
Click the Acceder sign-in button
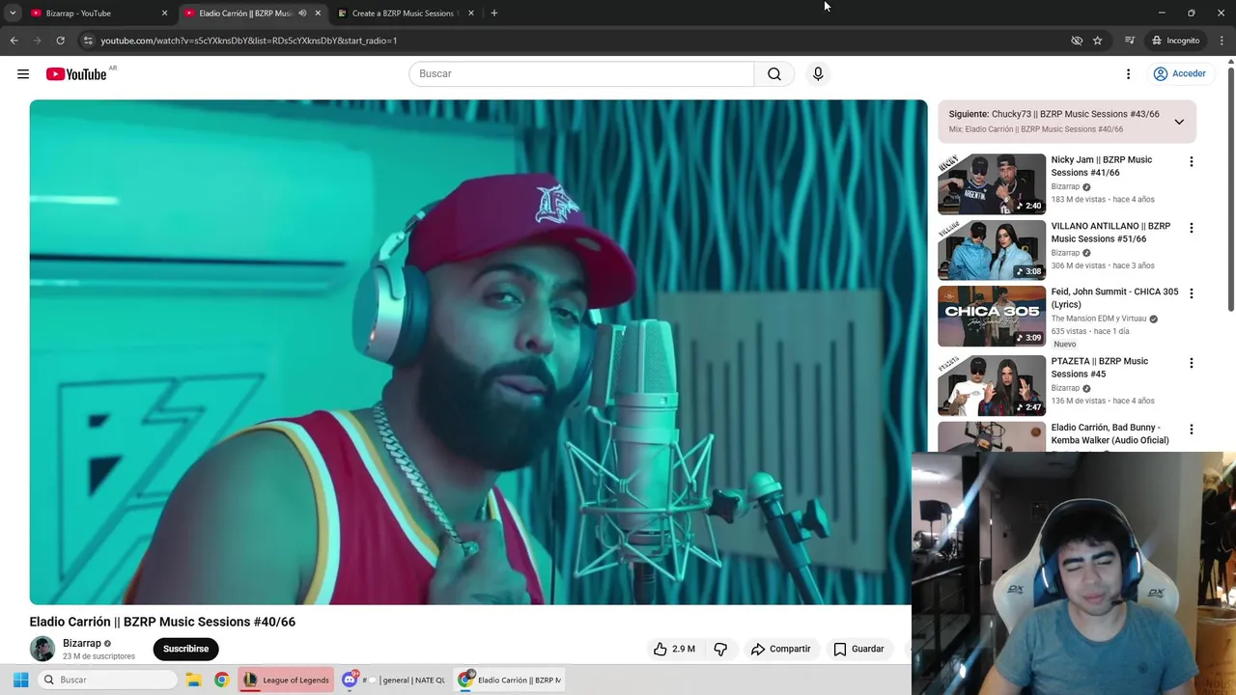pos(1179,73)
